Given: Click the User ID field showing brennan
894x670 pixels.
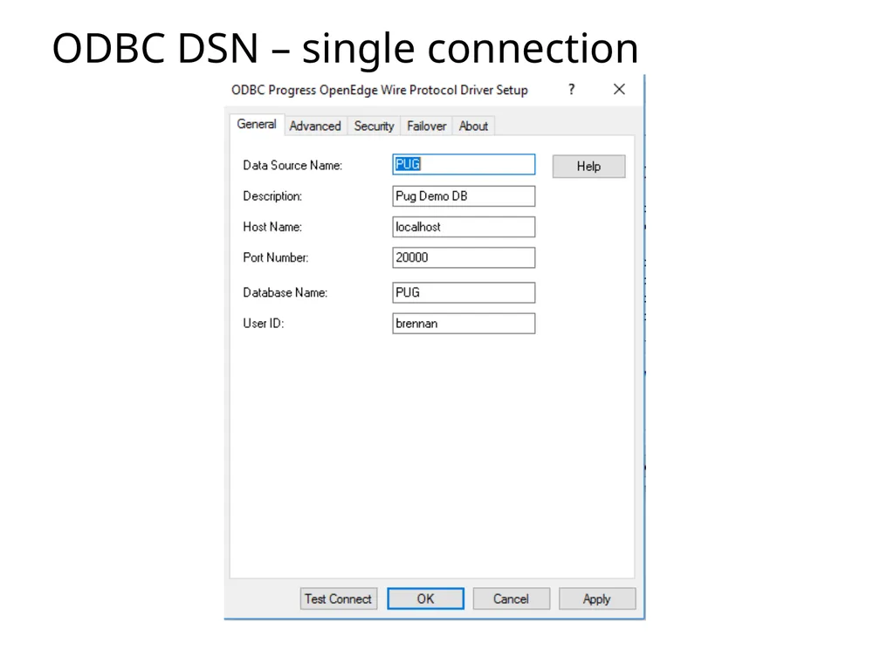Looking at the screenshot, I should (x=464, y=324).
